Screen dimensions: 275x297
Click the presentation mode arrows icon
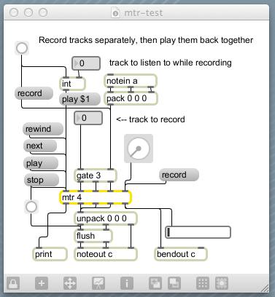(x=70, y=283)
